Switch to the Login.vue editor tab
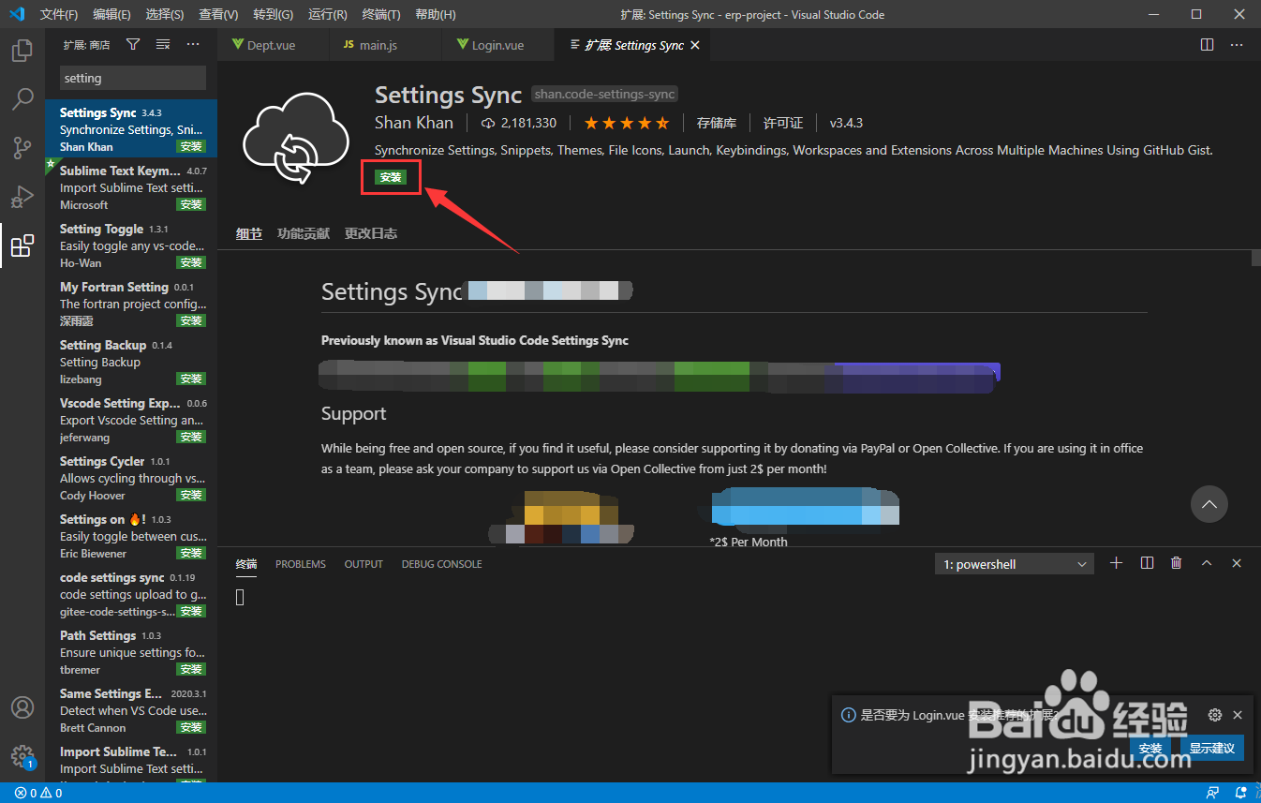Screen dimensions: 1261x803 click(497, 45)
